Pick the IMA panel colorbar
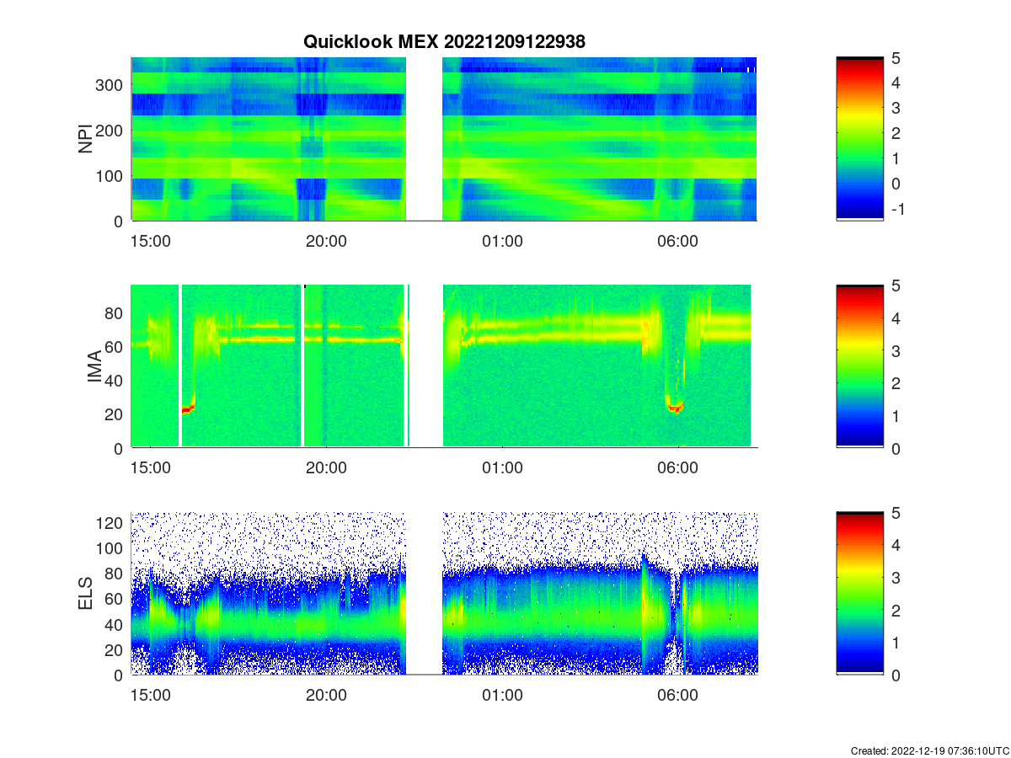Viewport: 1011px width, 758px height. pos(860,366)
